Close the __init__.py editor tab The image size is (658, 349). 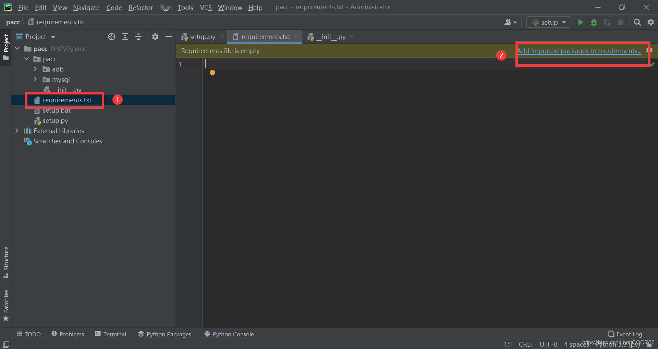352,37
